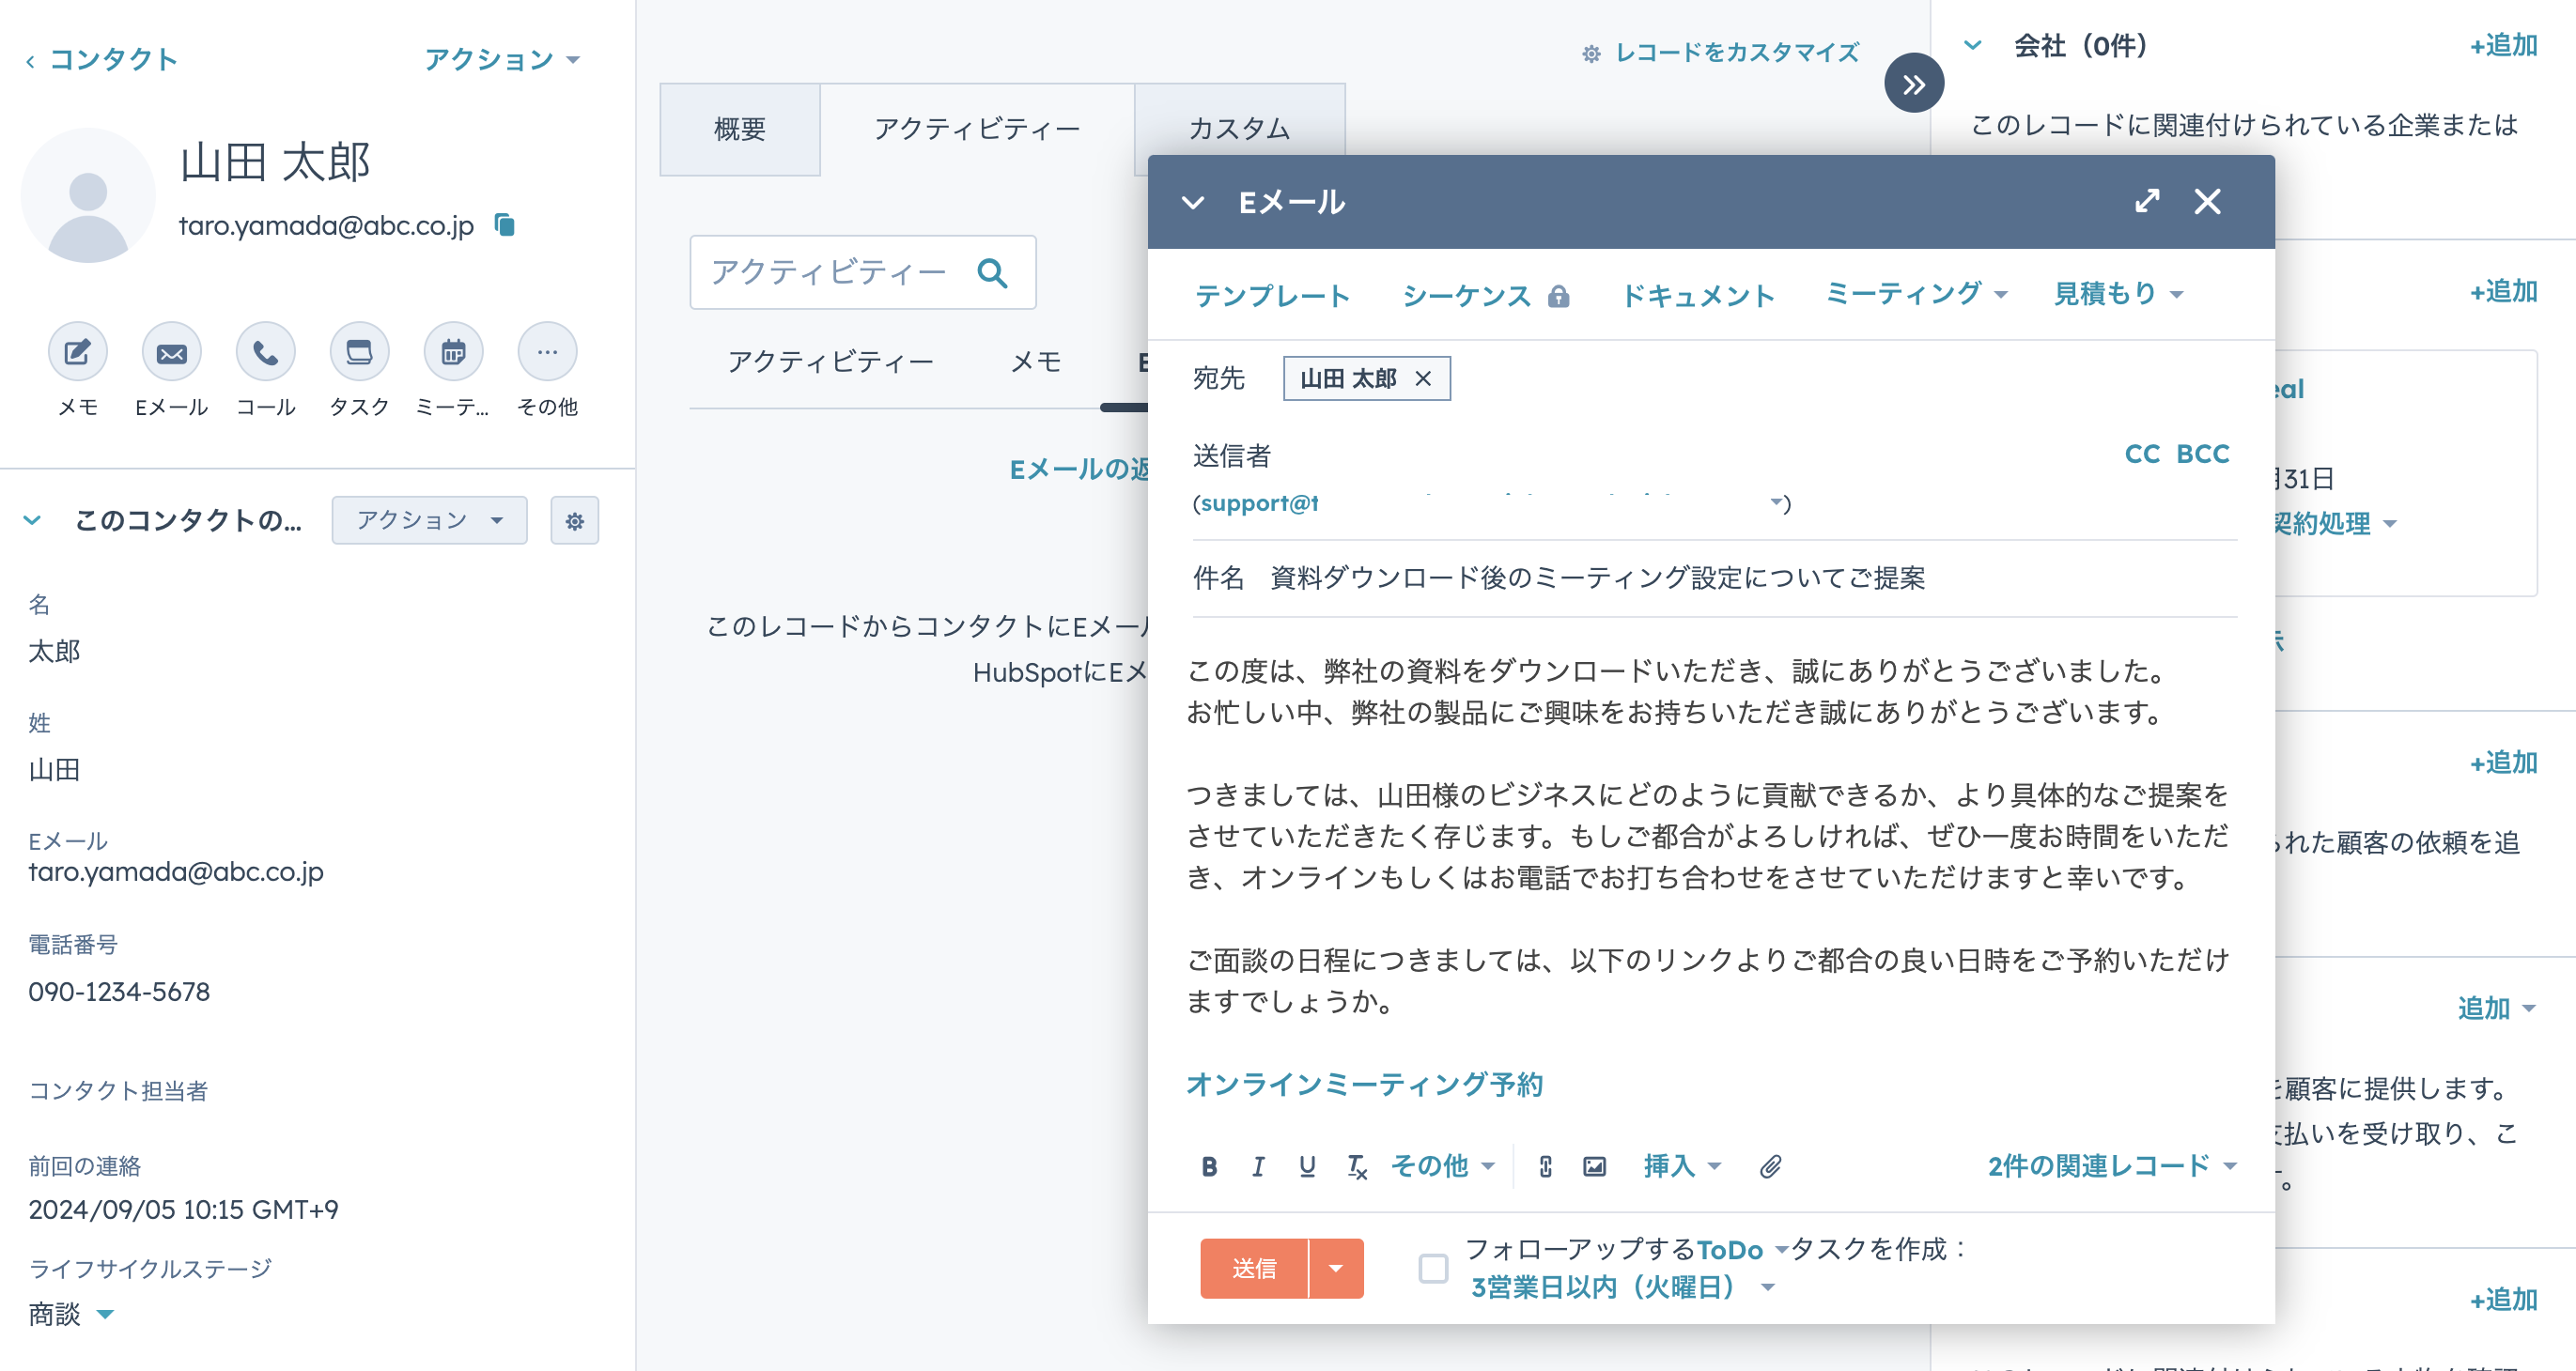Image resolution: width=2576 pixels, height=1371 pixels.
Task: Open the 3営業日以内（火曜日） due date dropdown
Action: (1622, 1287)
